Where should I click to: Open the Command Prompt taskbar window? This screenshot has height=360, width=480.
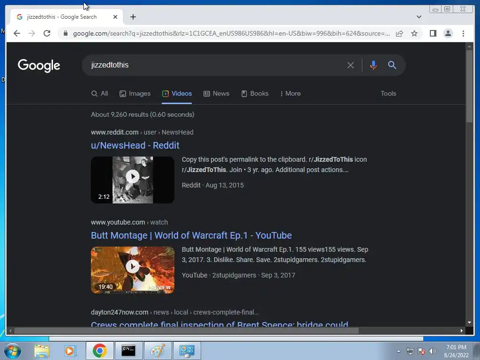click(128, 351)
